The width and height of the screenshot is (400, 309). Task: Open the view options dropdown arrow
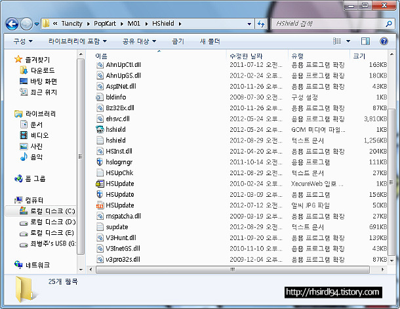(x=348, y=41)
